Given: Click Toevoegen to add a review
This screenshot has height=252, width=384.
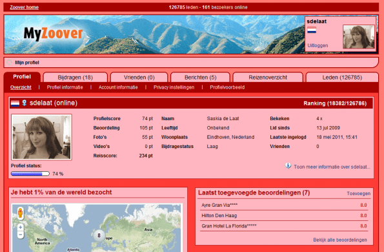Looking at the screenshot, I should pos(359,194).
